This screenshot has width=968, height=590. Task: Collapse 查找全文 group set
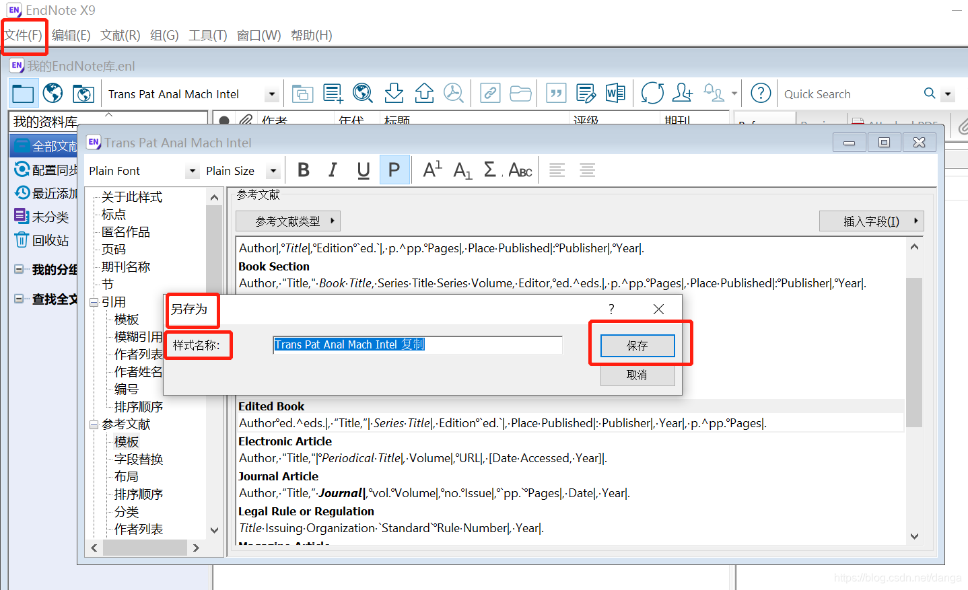tap(19, 299)
